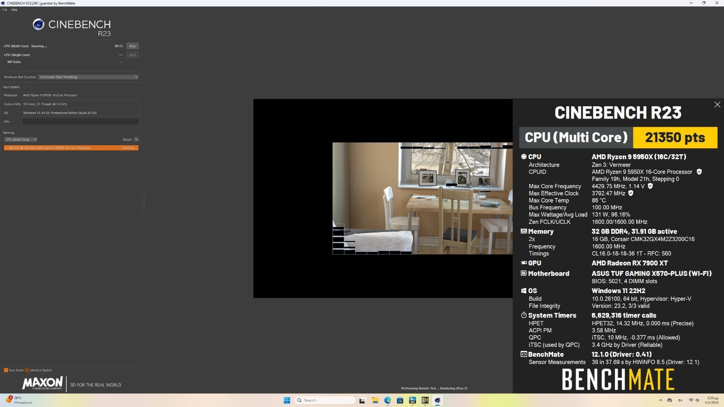Click the BENCHMATE logo at the panel bottom
The image size is (724, 407).
point(618,379)
